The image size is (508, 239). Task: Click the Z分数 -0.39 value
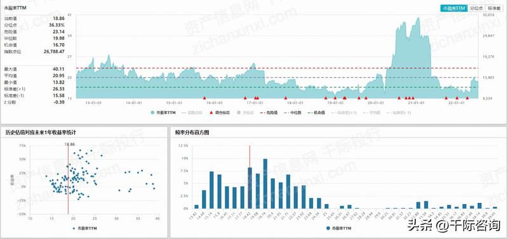[59, 102]
